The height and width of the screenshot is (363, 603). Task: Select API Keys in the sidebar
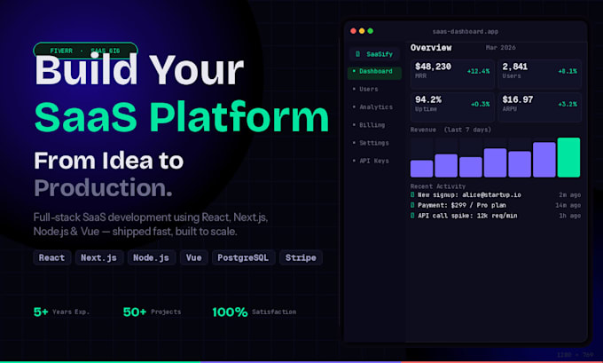point(371,161)
